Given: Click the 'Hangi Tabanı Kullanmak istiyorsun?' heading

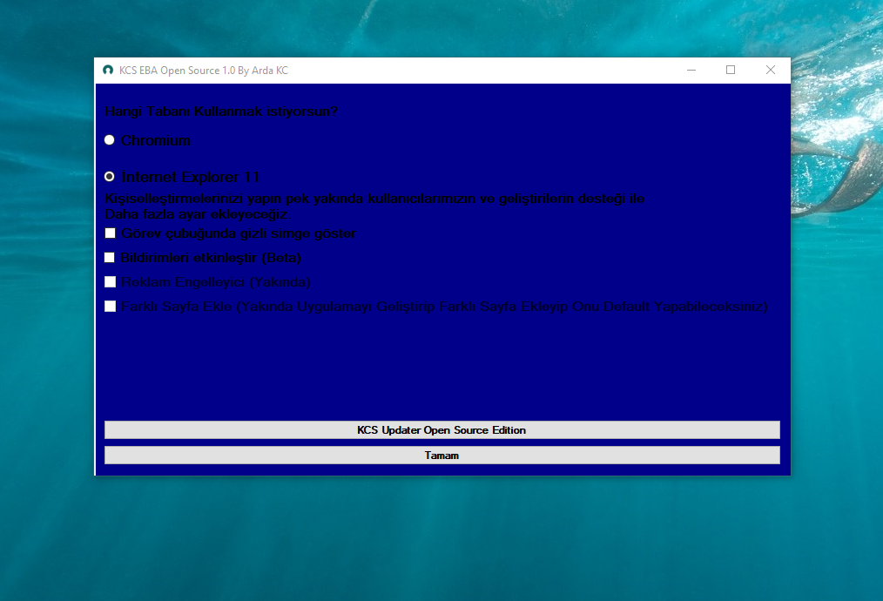Looking at the screenshot, I should tap(221, 111).
